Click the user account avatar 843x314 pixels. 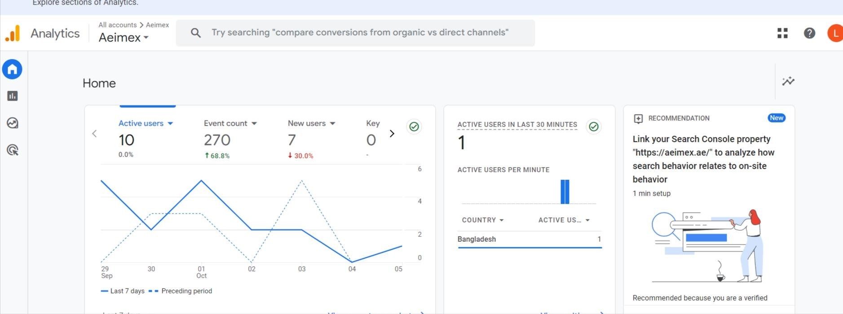(835, 33)
